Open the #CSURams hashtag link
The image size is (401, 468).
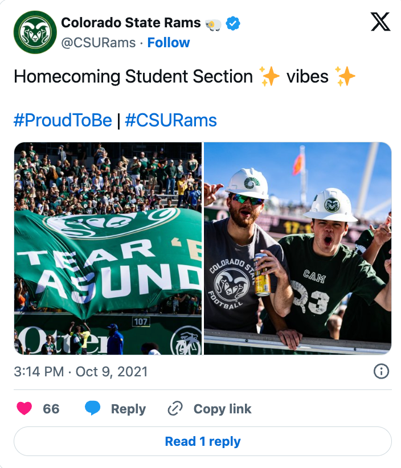tap(171, 120)
